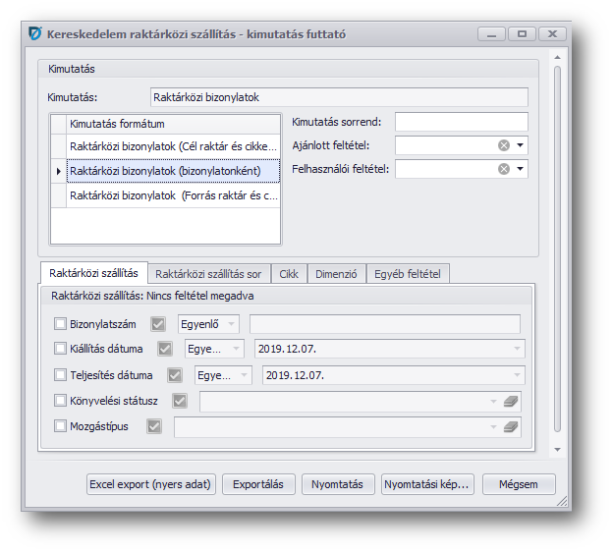
Task: Switch to the Raktárközi szállítás tab
Action: [94, 273]
